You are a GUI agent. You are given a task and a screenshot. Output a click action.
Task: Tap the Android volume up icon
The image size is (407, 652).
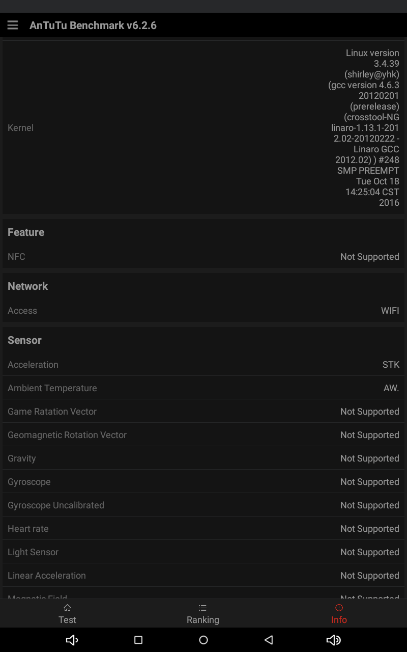334,640
